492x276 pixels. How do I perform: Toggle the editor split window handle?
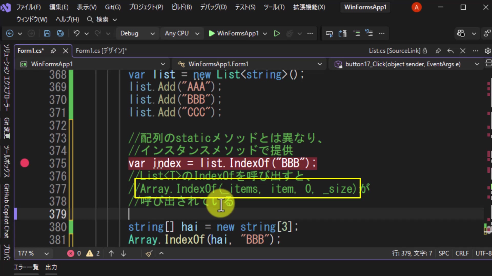pos(488,63)
